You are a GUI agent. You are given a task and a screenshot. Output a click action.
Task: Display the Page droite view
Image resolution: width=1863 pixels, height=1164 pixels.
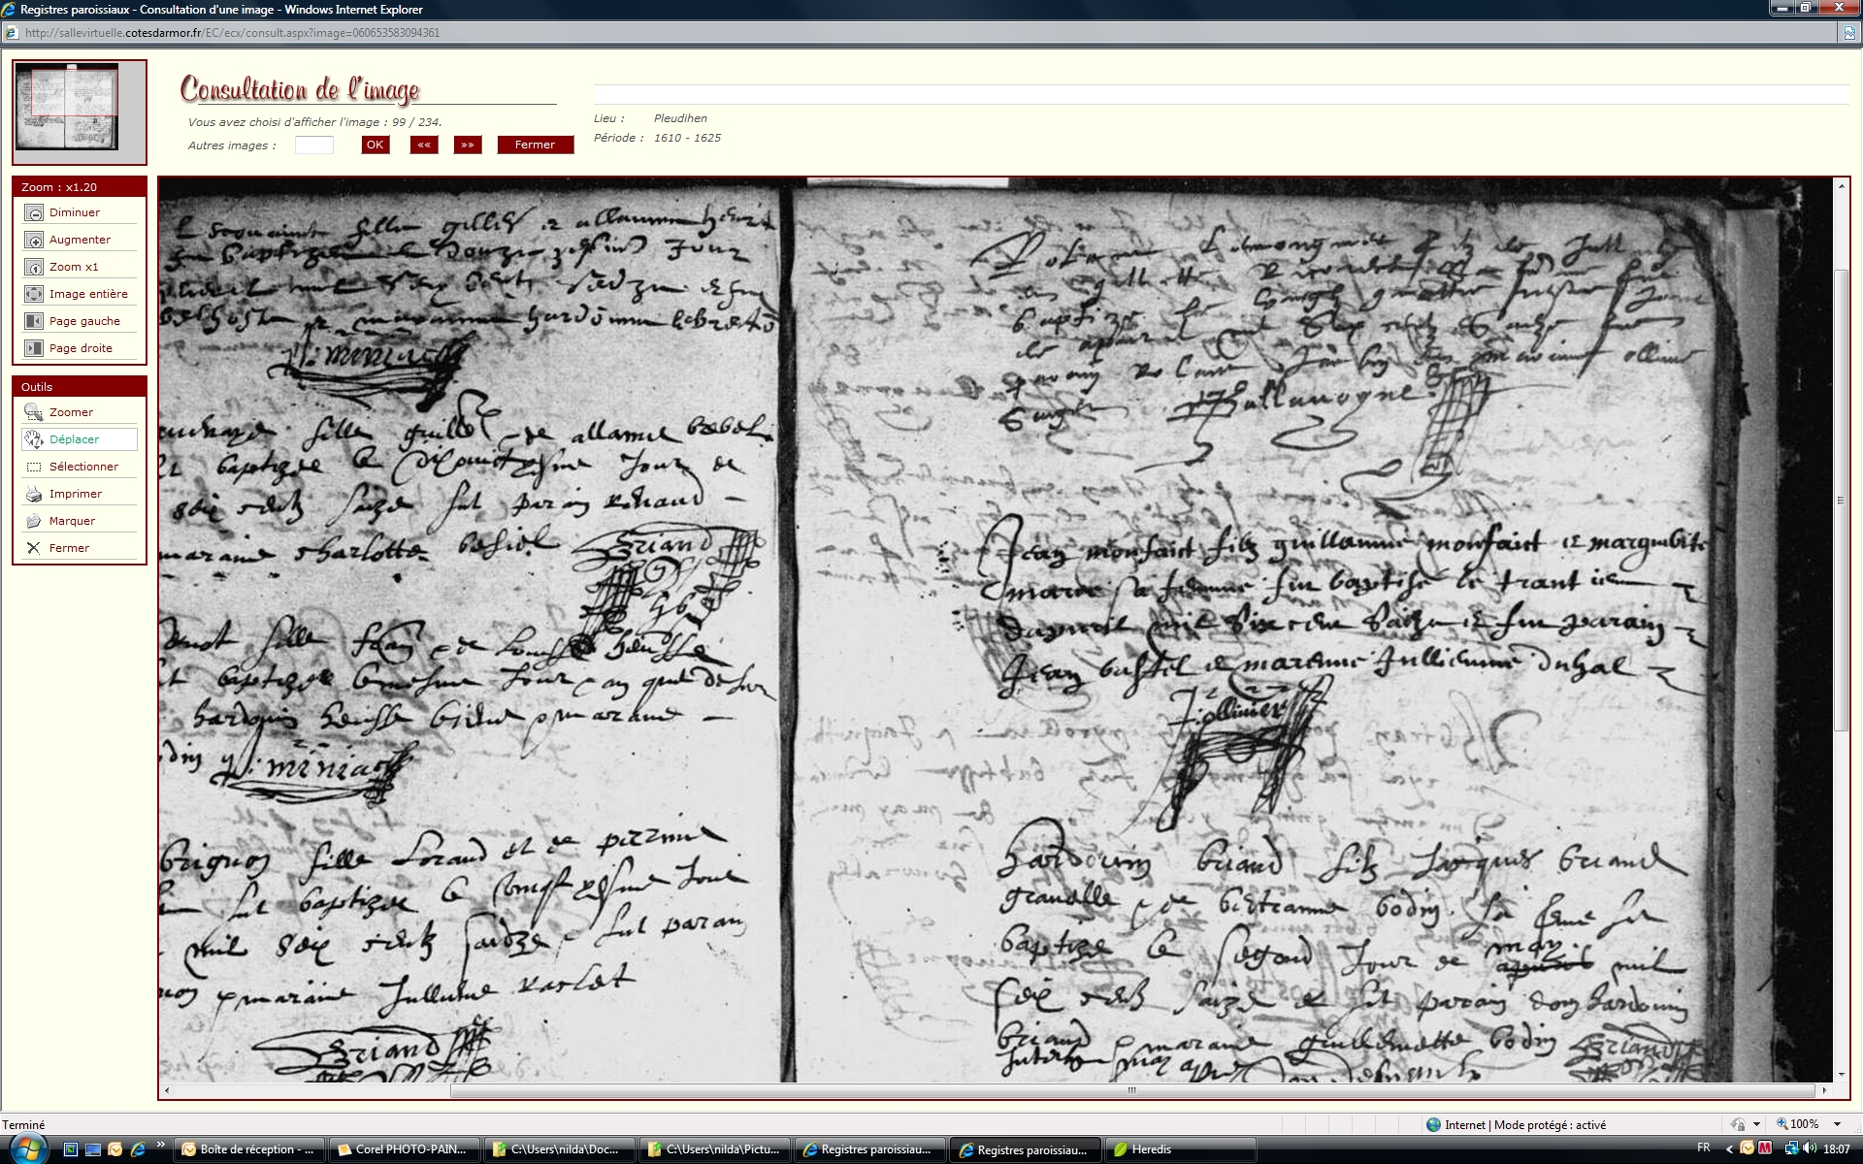(34, 349)
